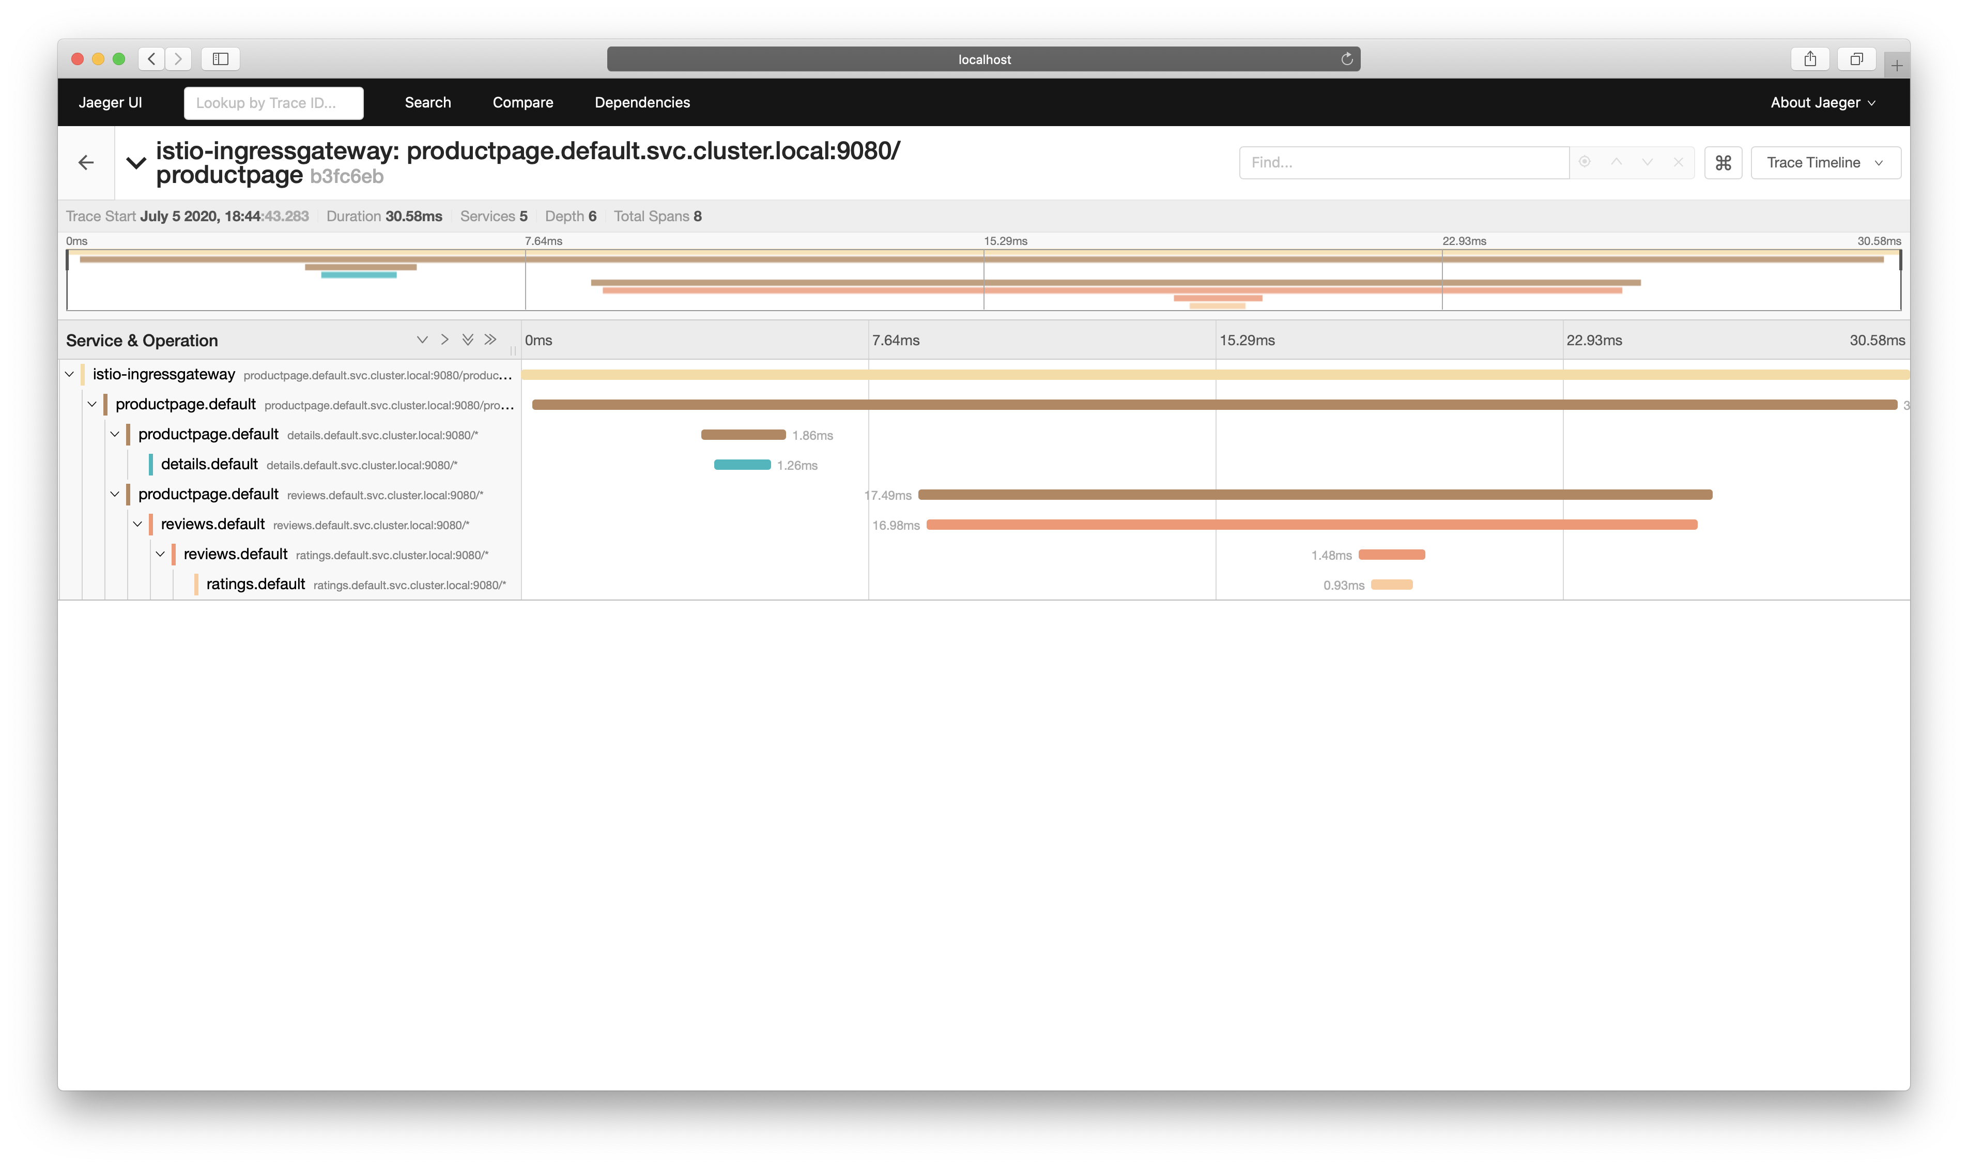Viewport: 1968px width, 1167px height.
Task: Click the collapse-one-level chevron in the Service & Operation header
Action: 445,340
